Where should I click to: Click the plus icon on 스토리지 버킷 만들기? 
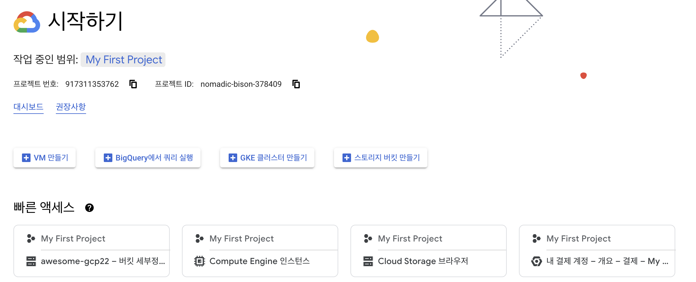click(347, 158)
